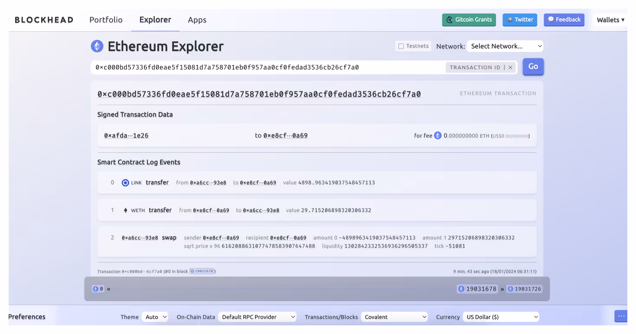
Task: Open the Theme dropdown set to Auto
Action: (155, 317)
